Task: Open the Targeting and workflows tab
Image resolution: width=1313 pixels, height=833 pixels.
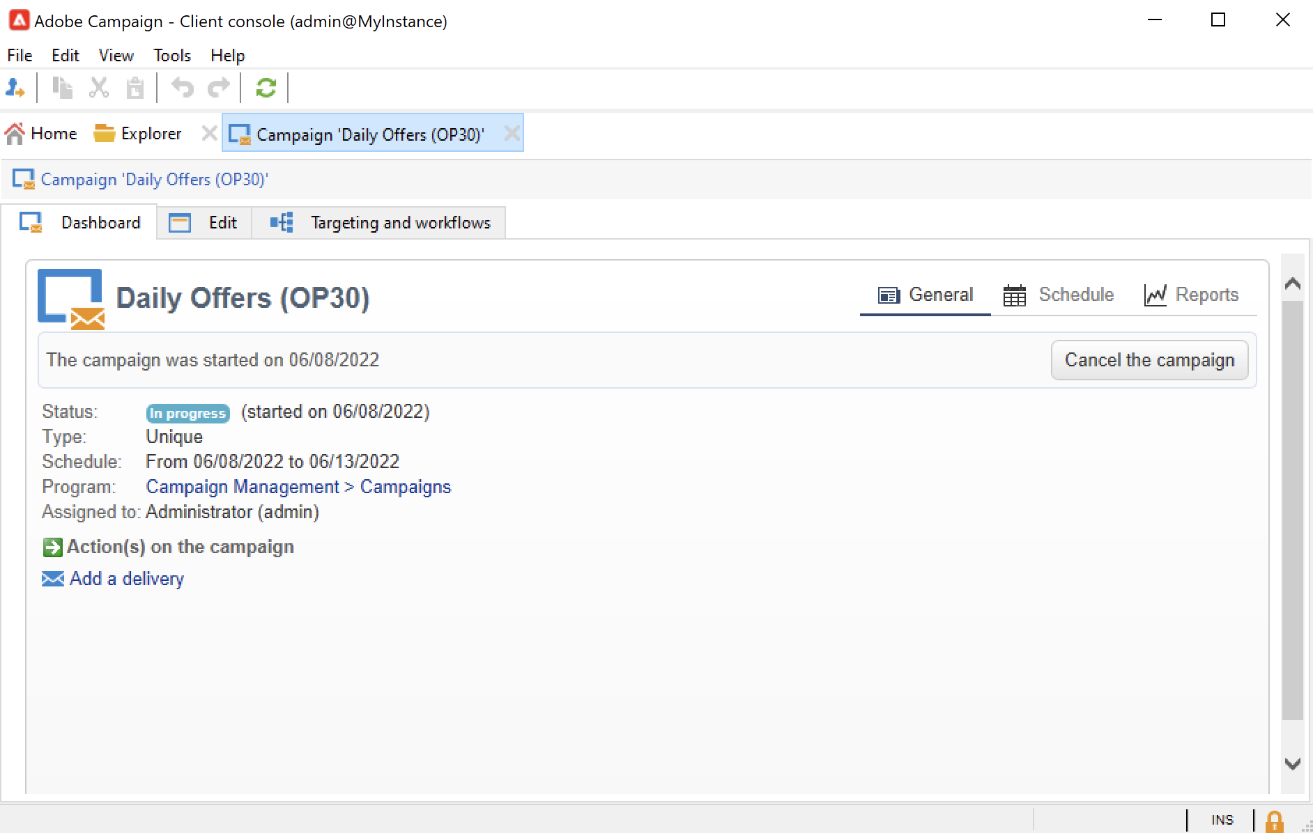Action: click(x=379, y=223)
